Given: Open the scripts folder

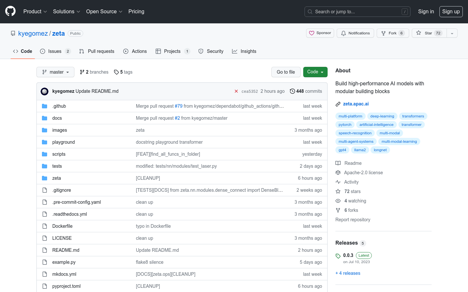Looking at the screenshot, I should tap(59, 154).
